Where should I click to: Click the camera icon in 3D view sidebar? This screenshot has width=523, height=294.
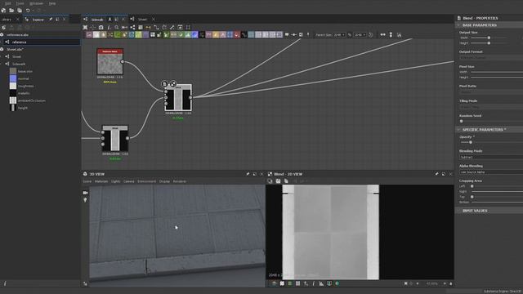click(x=85, y=193)
